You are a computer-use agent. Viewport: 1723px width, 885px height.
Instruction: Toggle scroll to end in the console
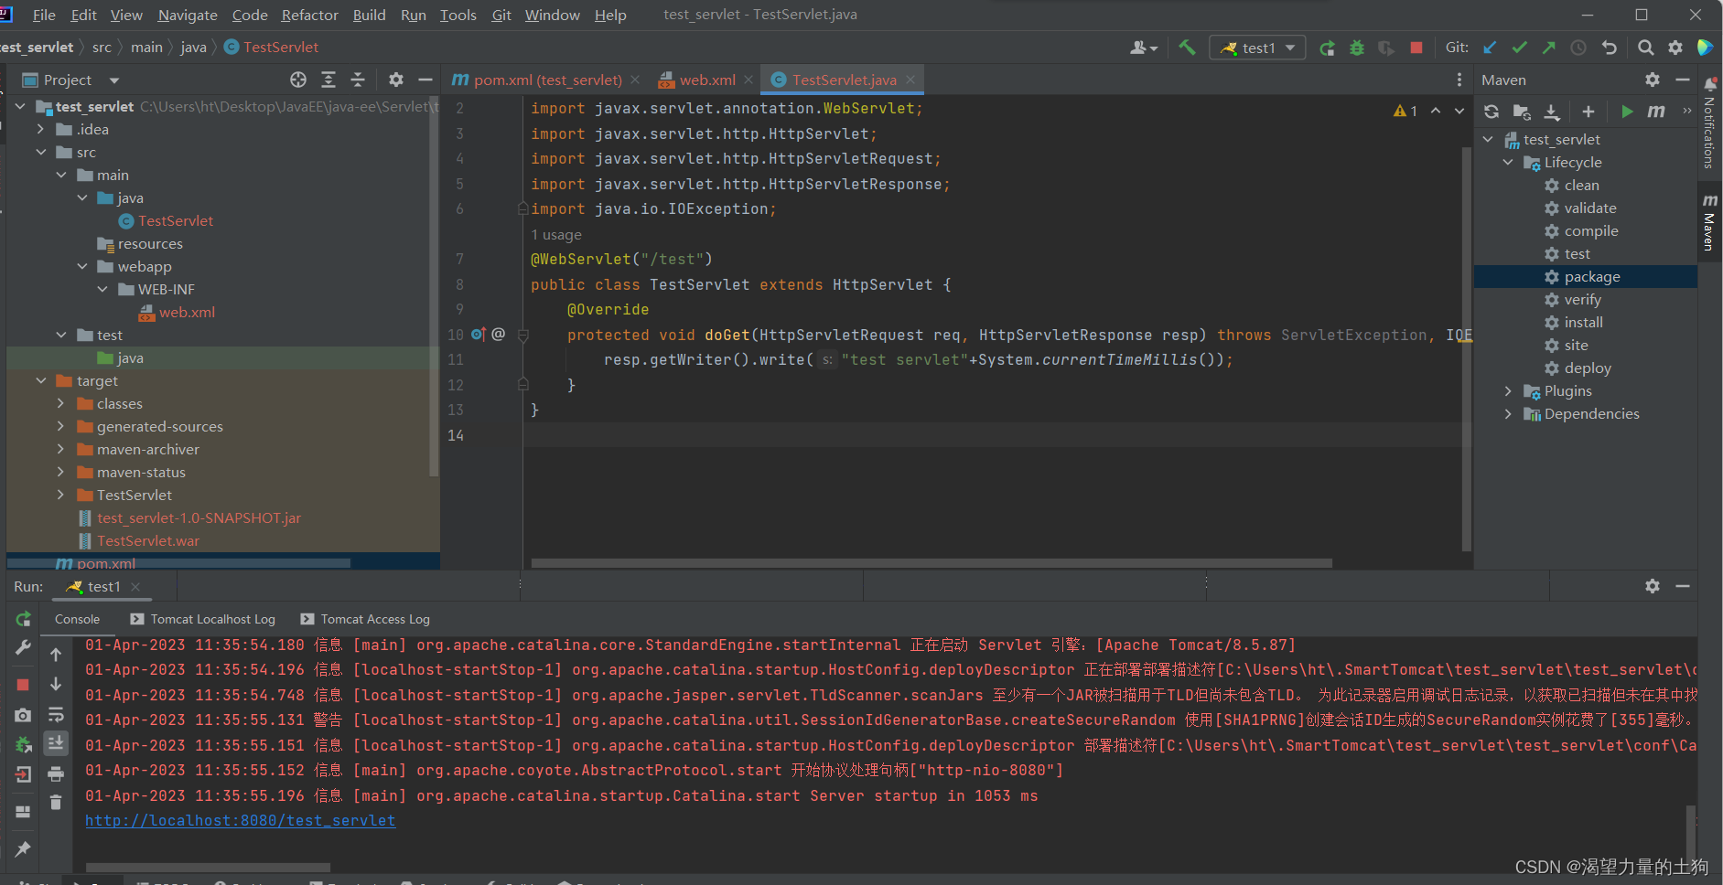point(56,743)
